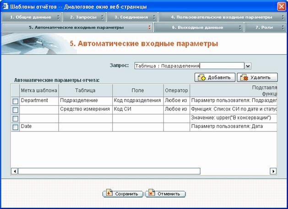The height and width of the screenshot is (209, 288).
Task: Click dotted grip on Соединения tab
Action: pos(154,17)
